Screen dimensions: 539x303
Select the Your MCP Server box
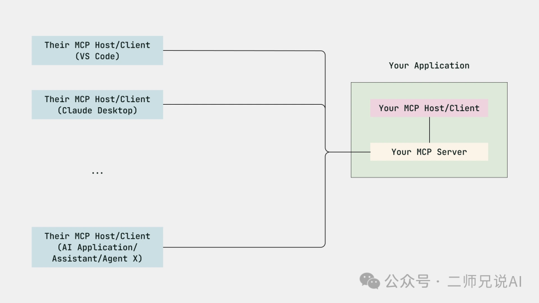429,152
